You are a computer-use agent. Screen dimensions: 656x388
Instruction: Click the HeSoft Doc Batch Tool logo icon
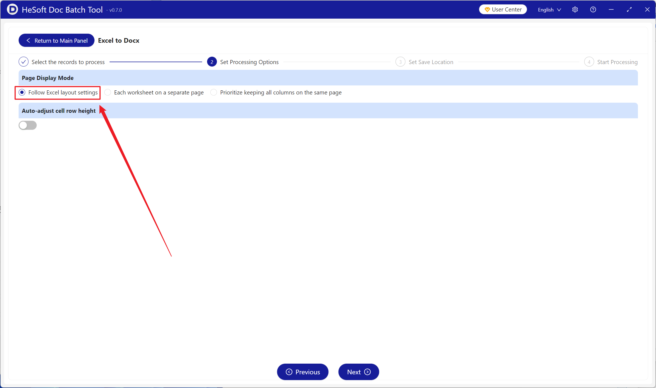pos(12,10)
